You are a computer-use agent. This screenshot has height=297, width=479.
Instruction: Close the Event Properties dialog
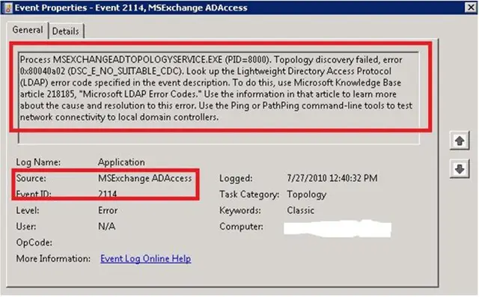(471, 7)
